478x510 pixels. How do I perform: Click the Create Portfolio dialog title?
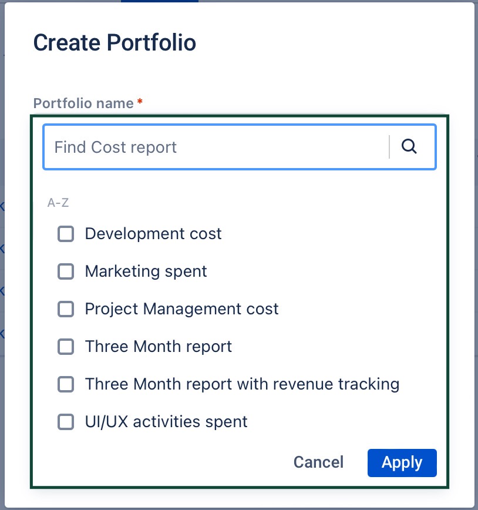click(115, 43)
